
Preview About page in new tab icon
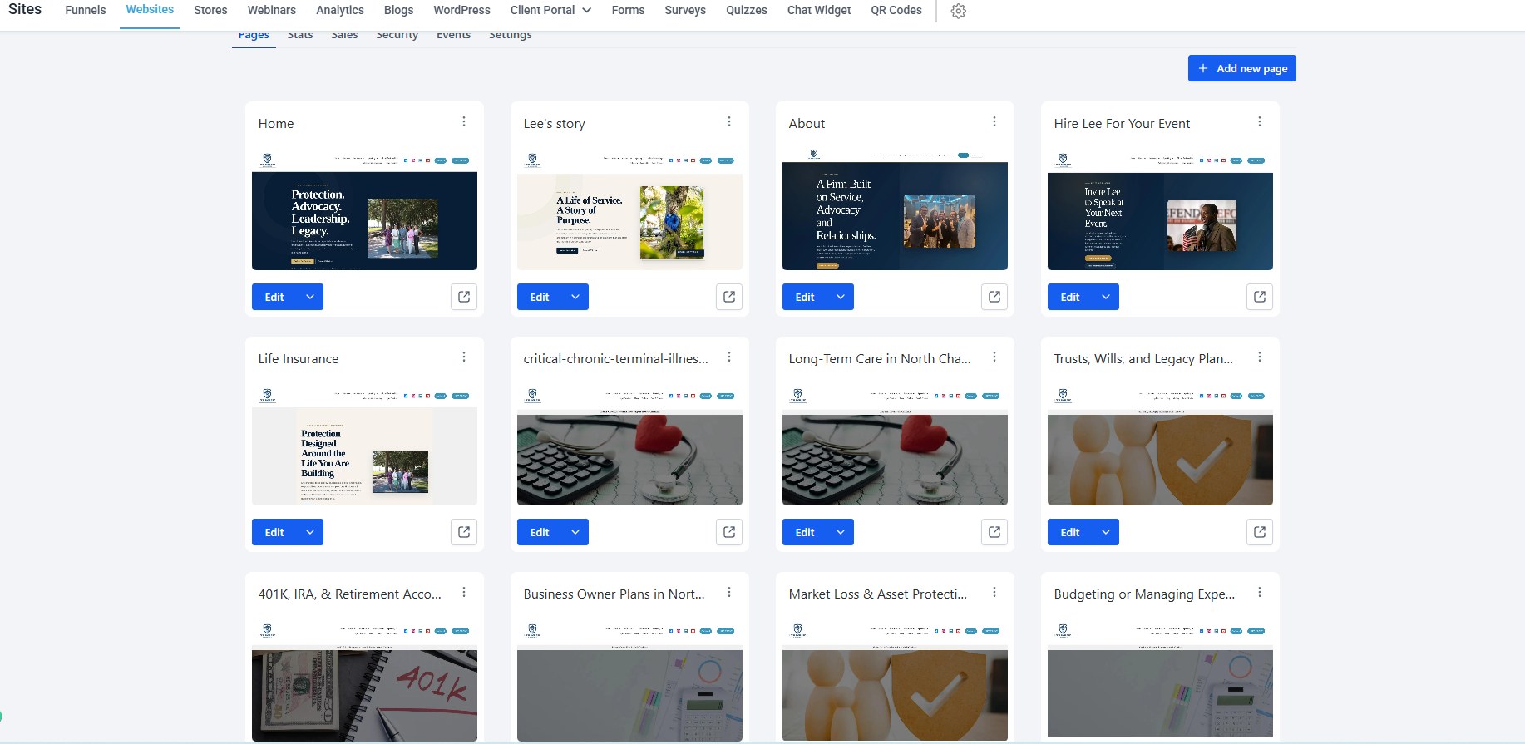pos(994,297)
